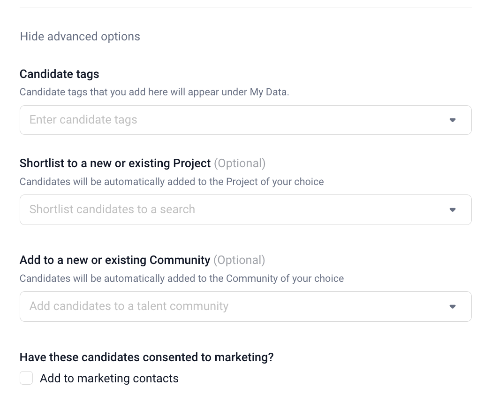Screen dimensions: 499x403
Task: Click the Candidate tags heading
Action: (x=60, y=74)
